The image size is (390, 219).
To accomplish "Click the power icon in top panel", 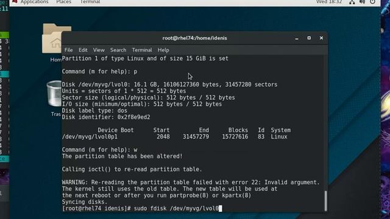I will pos(372,2).
